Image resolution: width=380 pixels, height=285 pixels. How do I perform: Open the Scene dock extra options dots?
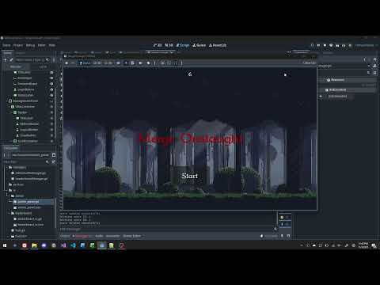coord(54,60)
